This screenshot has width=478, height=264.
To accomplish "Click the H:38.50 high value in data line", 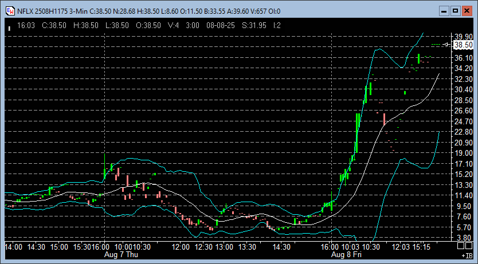I will tap(86, 26).
